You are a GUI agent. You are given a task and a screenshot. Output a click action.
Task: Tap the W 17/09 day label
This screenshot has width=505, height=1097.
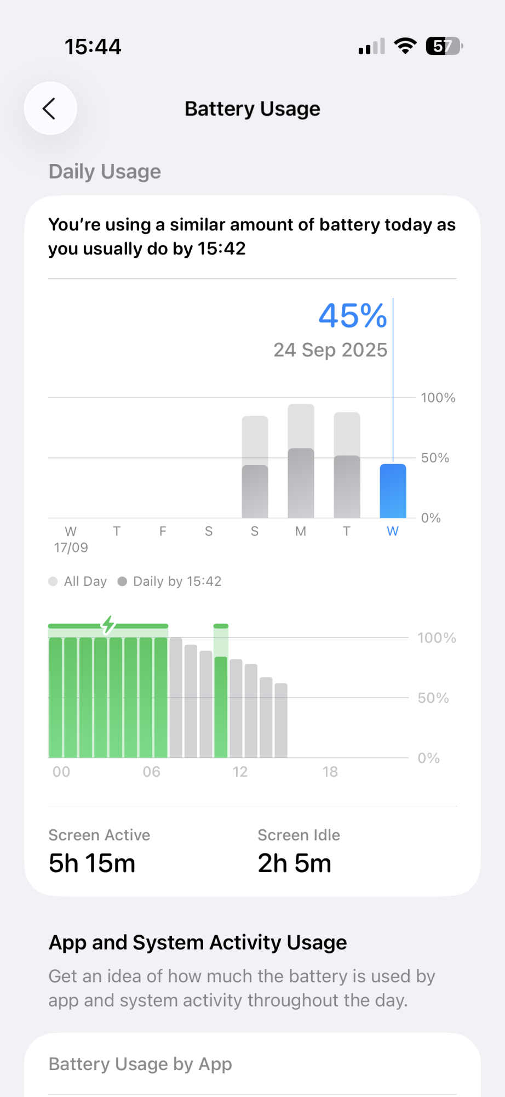pyautogui.click(x=71, y=539)
